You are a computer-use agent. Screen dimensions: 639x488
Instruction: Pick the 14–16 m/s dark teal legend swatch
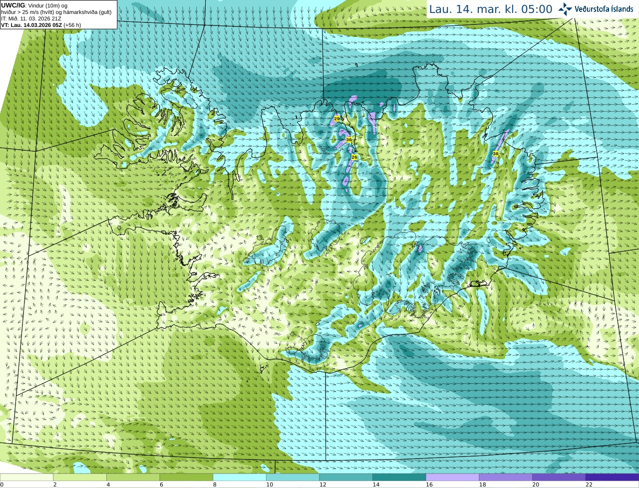point(399,478)
